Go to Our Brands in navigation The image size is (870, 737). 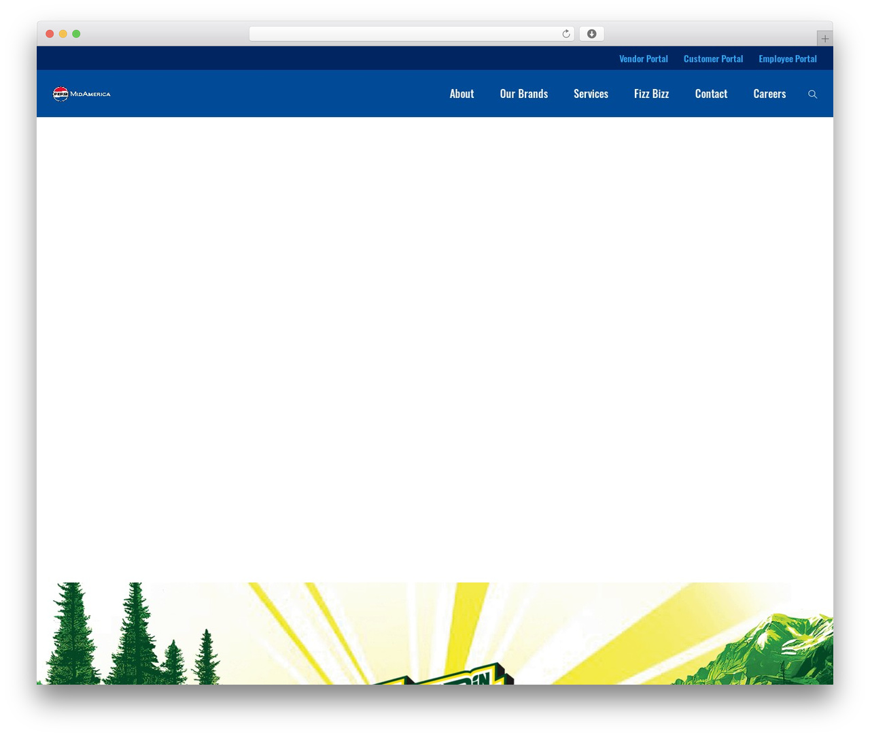pyautogui.click(x=524, y=94)
